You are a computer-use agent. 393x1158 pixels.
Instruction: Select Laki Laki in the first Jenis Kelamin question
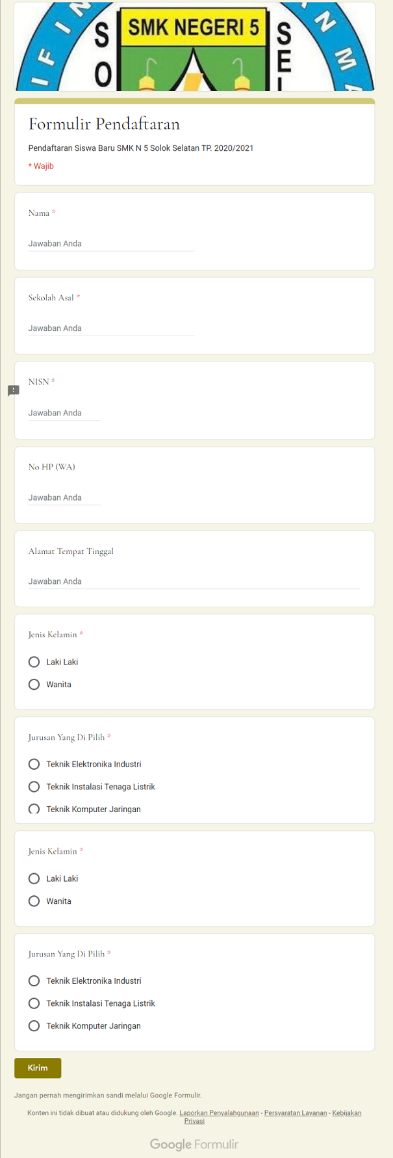tap(34, 662)
